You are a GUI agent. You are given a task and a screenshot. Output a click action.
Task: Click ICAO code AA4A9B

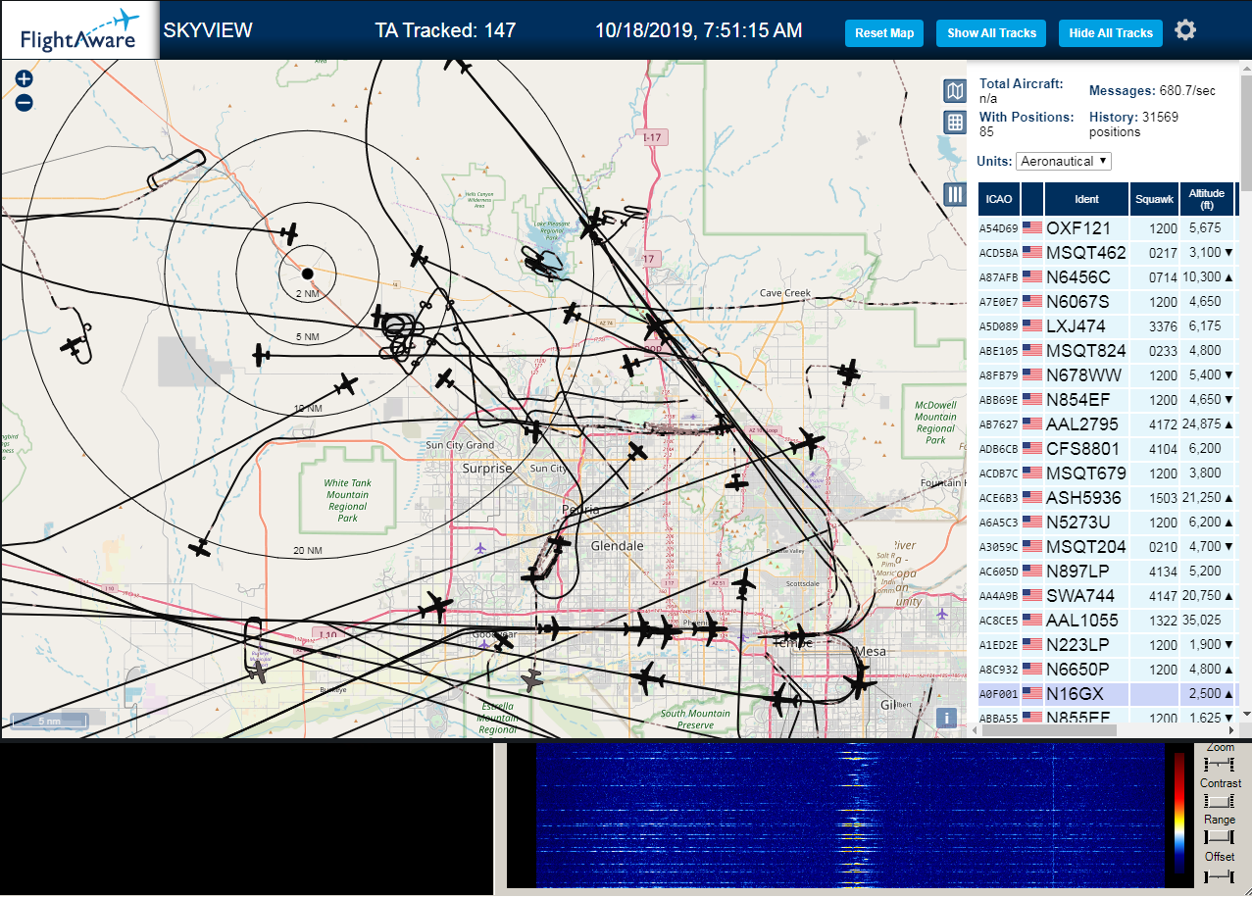click(x=999, y=596)
